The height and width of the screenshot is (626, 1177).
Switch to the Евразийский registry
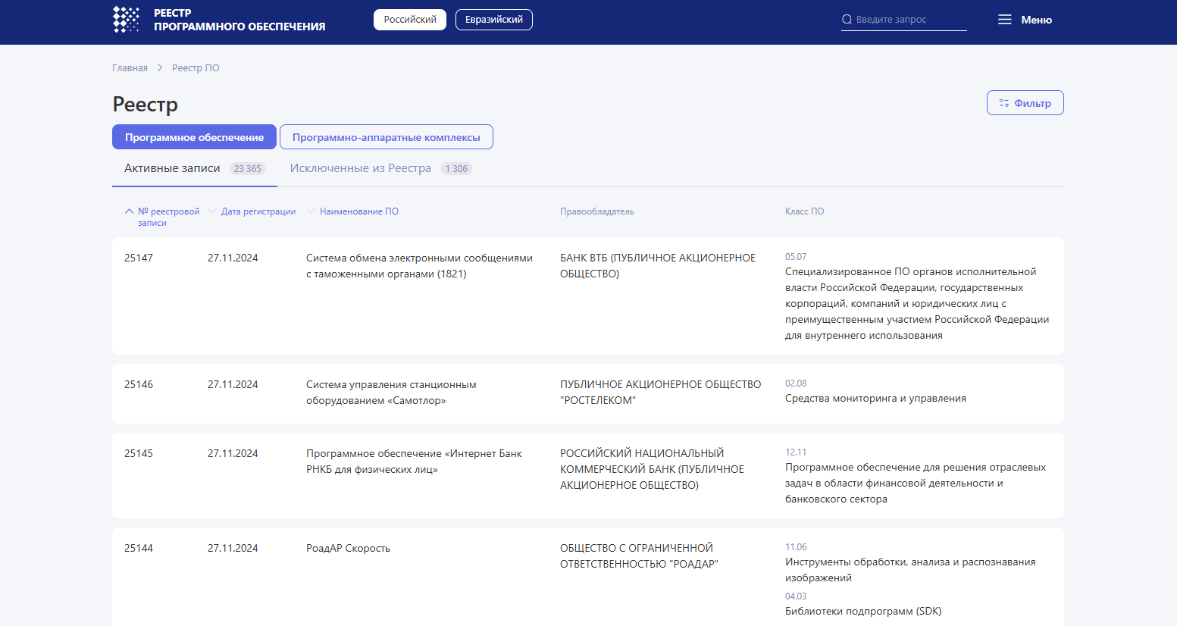click(x=493, y=20)
